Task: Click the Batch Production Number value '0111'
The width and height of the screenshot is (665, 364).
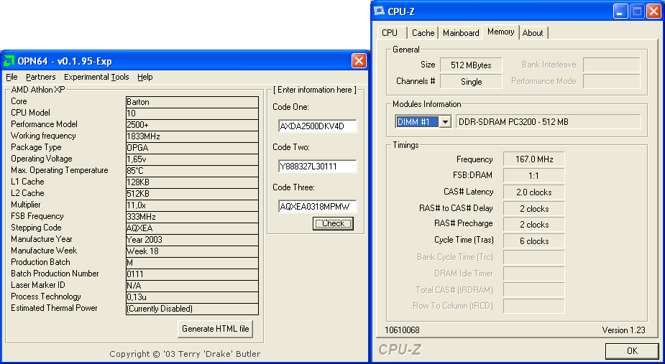Action: [x=192, y=274]
